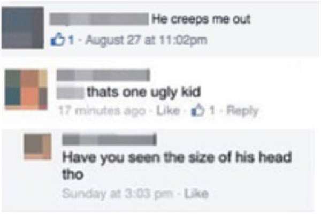
Task: Click the 'thats one ugly kid' comment text
Action: [144, 93]
